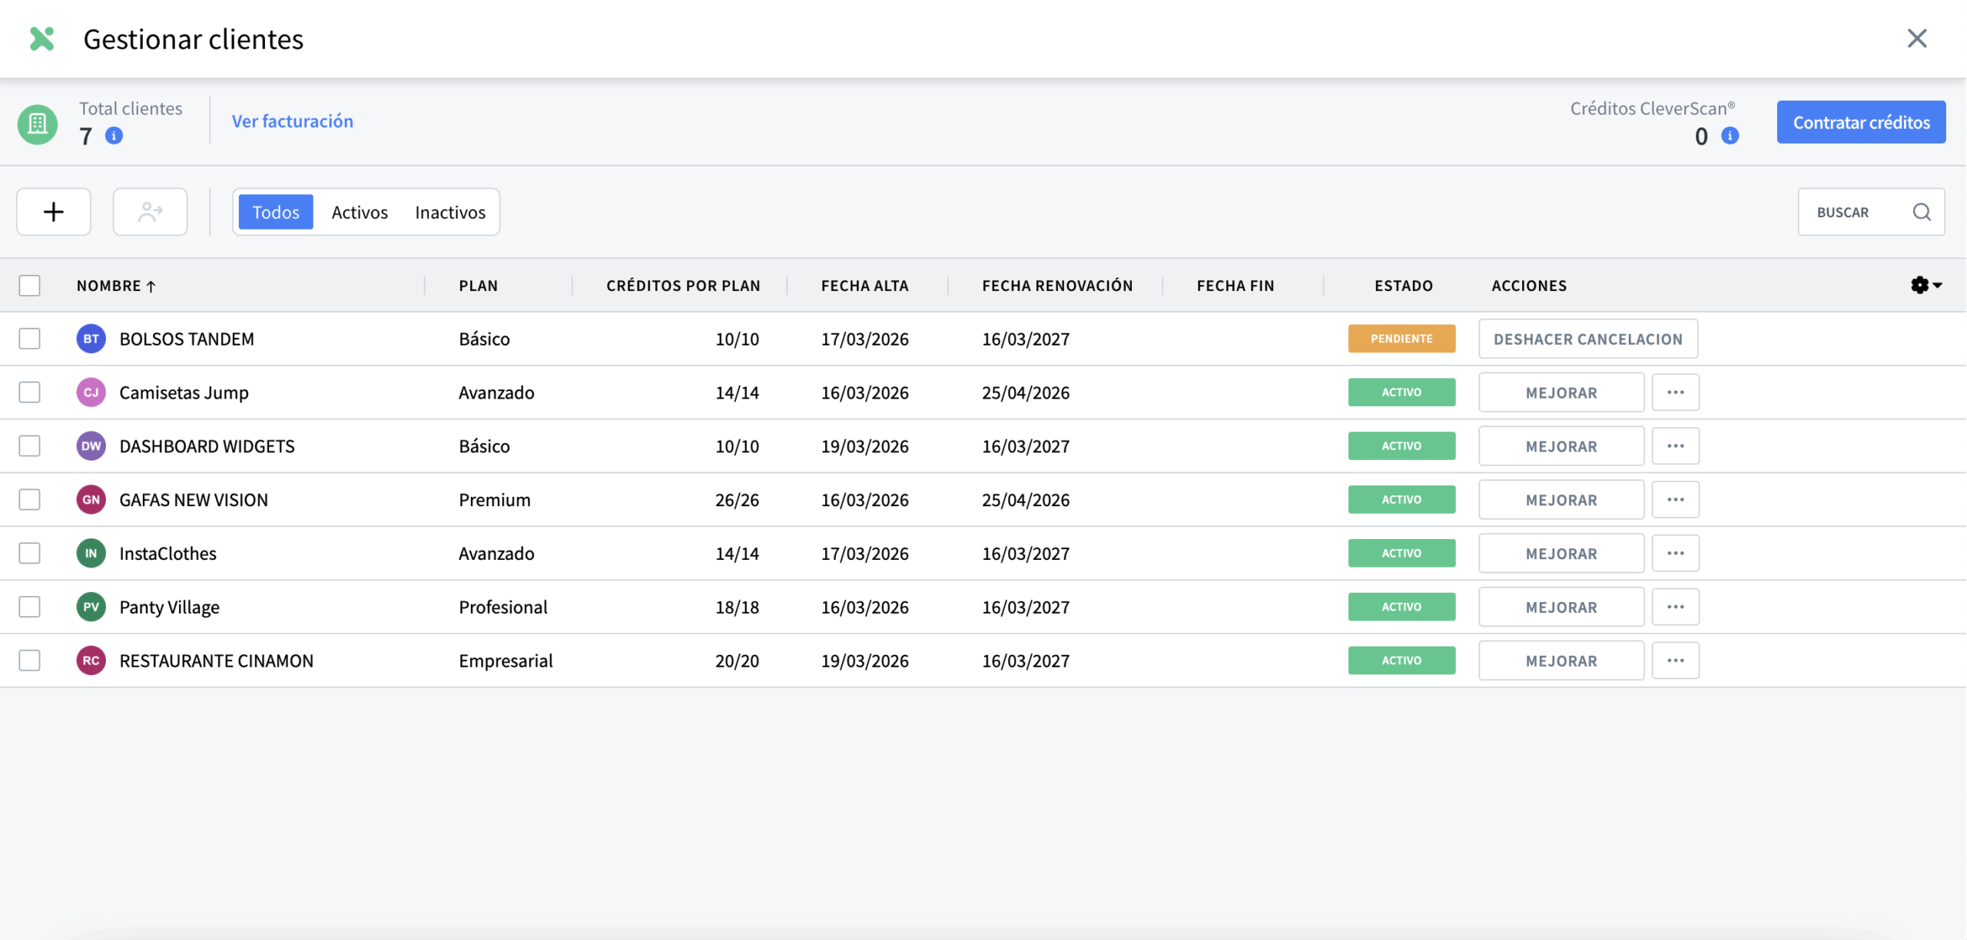Image resolution: width=1967 pixels, height=940 pixels.
Task: Check the GAFAS NEW VISION row checkbox
Action: pyautogui.click(x=29, y=500)
